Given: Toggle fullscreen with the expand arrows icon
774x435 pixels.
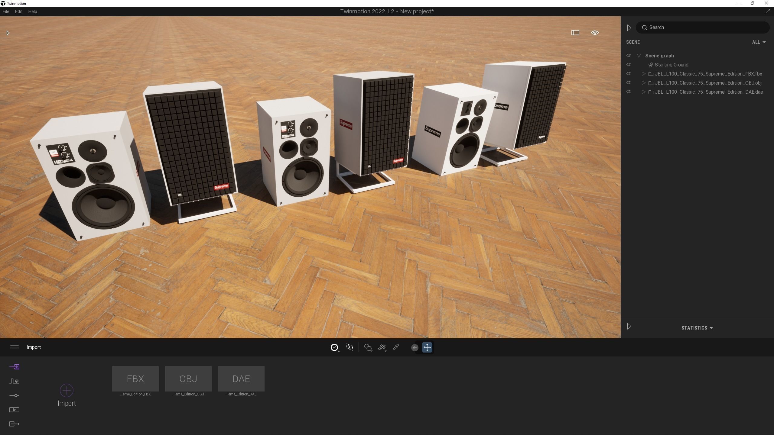Looking at the screenshot, I should click(x=767, y=11).
